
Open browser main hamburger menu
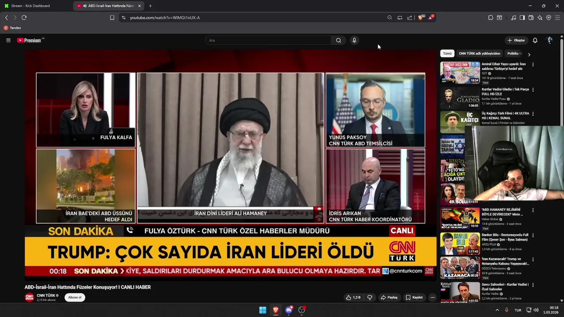coord(557,18)
